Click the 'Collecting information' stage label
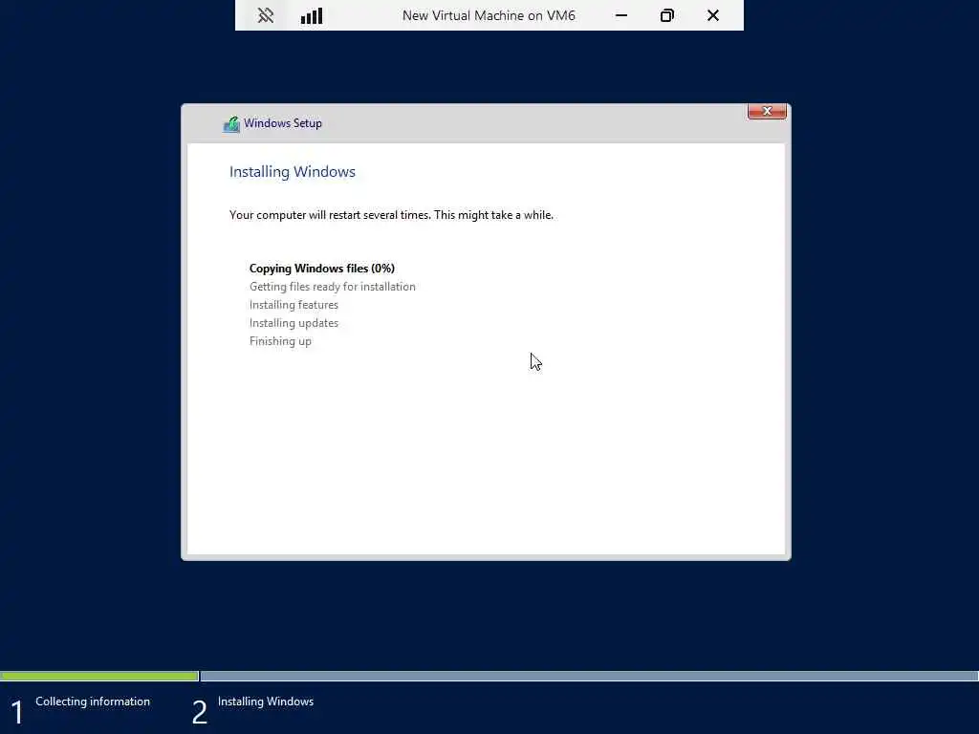Image resolution: width=979 pixels, height=734 pixels. pyautogui.click(x=93, y=702)
